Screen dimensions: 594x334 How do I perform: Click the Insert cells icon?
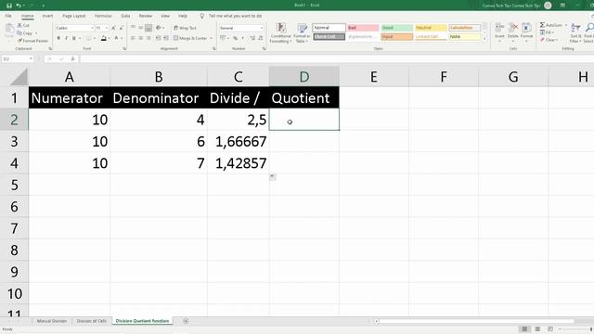(499, 28)
